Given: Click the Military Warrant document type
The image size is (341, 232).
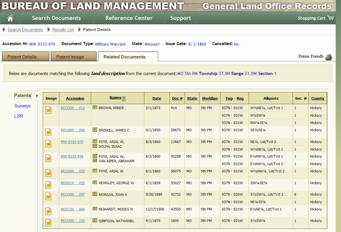Looking at the screenshot, I should coord(110,44).
